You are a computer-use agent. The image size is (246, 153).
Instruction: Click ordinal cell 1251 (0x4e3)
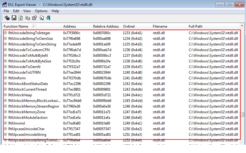tap(132, 134)
